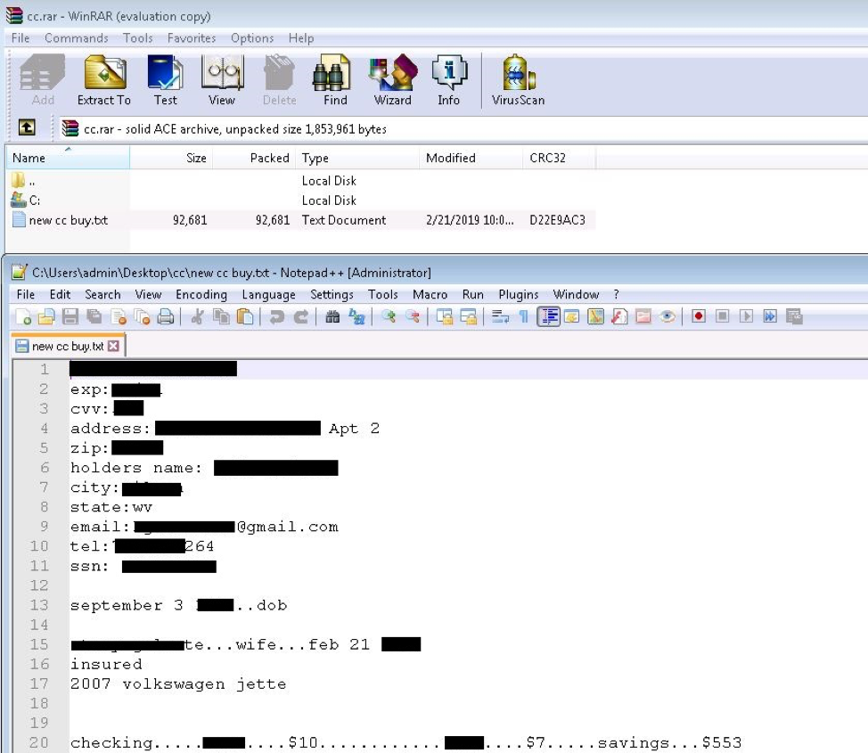The height and width of the screenshot is (753, 868).
Task: Run the WinRAR Test archive tool
Action: click(165, 80)
